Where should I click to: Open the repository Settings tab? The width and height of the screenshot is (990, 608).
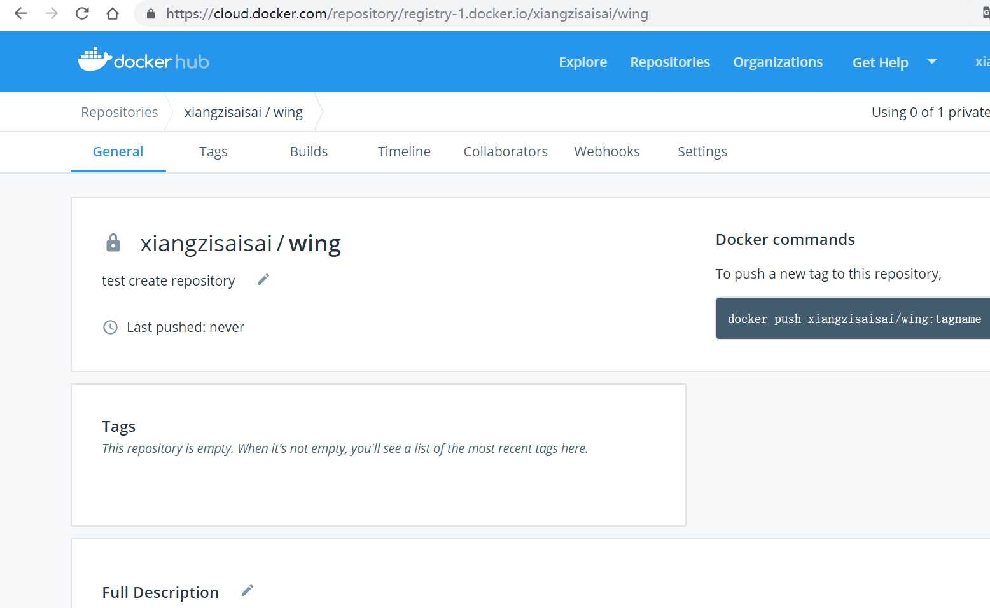click(x=702, y=151)
